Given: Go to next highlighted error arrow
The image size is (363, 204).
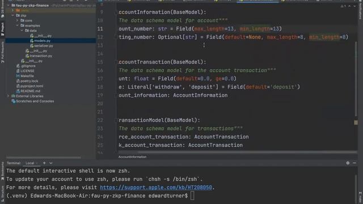Looking at the screenshot, I should point(354,6).
